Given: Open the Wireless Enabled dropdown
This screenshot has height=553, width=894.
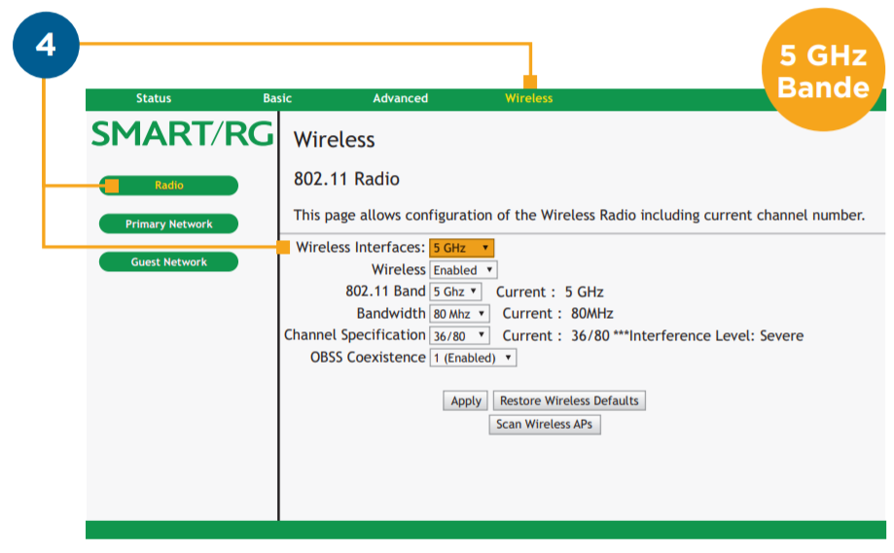Looking at the screenshot, I should pos(463,270).
